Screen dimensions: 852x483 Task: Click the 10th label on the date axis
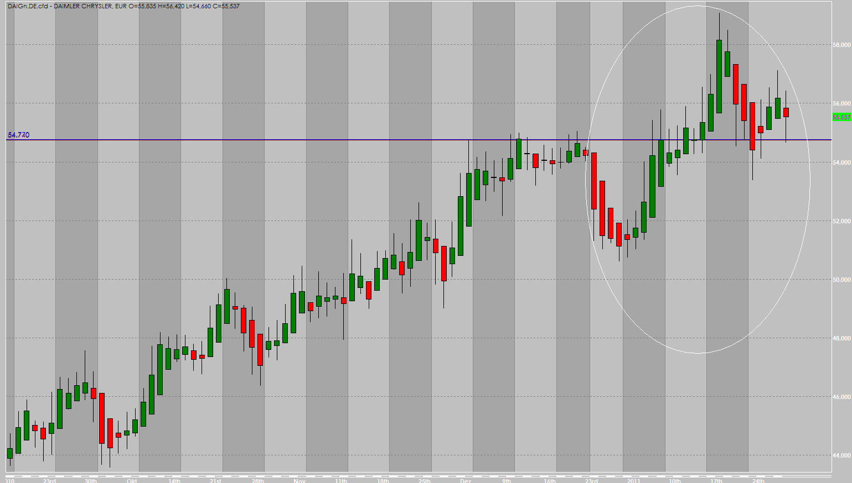click(675, 480)
